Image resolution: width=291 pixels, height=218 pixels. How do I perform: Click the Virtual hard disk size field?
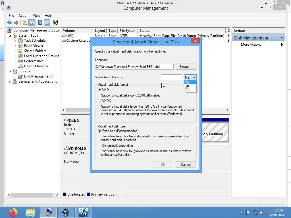click(171, 77)
